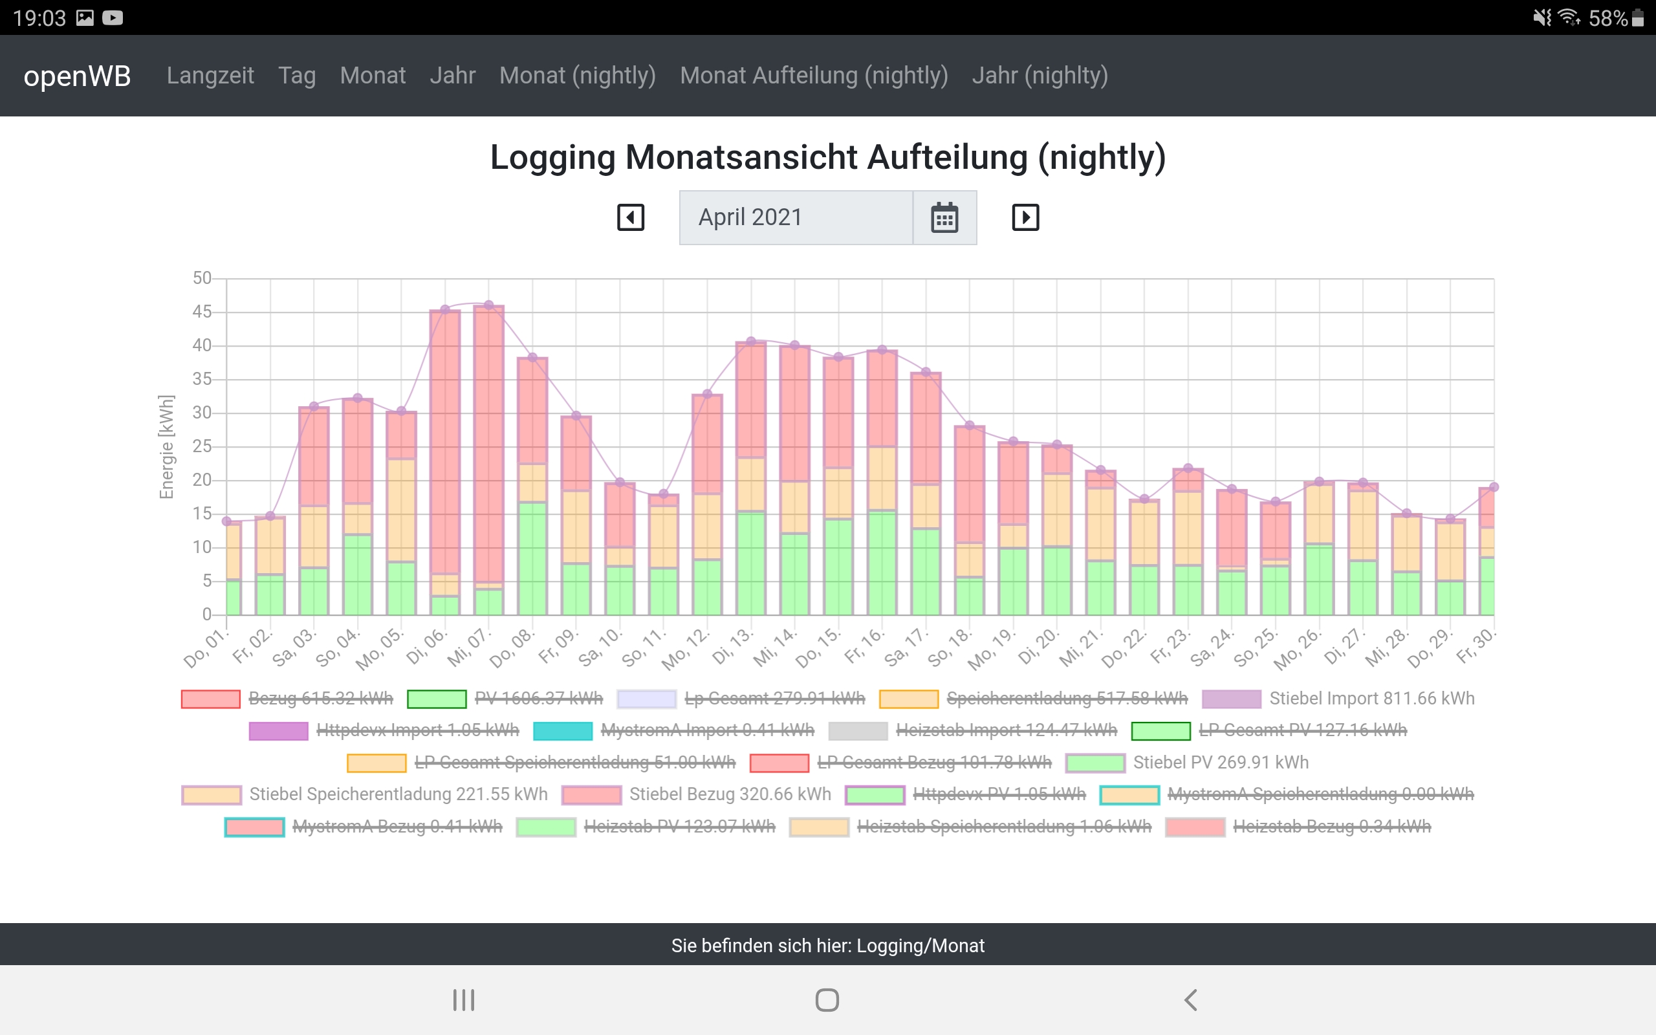
Task: Tap the WiFi status icon
Action: tap(1569, 17)
